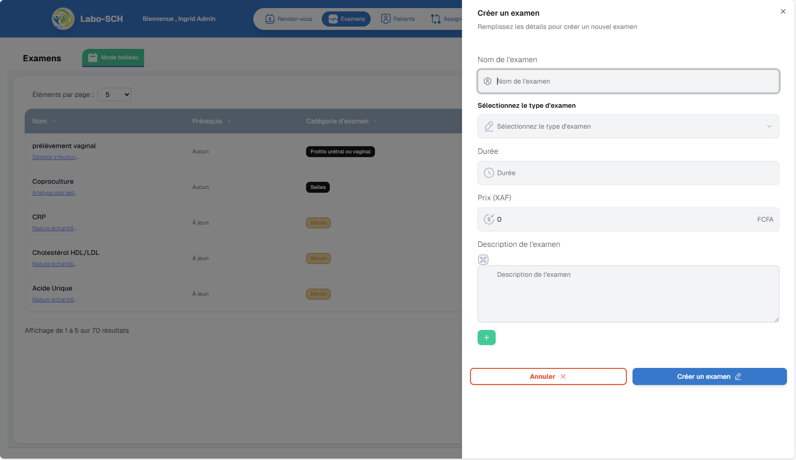Expand the Catégorie d'examen column chevron

pyautogui.click(x=375, y=122)
